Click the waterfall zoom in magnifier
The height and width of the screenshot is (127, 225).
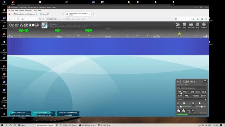179,111
